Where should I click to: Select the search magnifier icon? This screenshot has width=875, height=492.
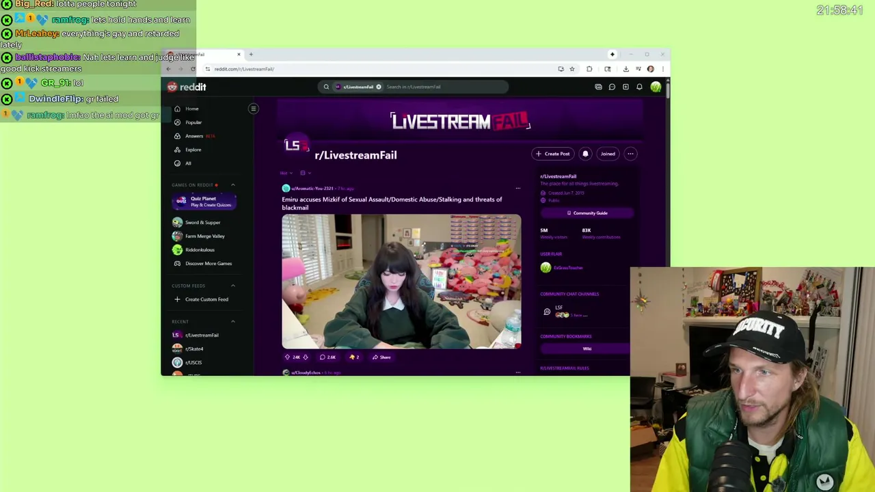click(x=326, y=87)
